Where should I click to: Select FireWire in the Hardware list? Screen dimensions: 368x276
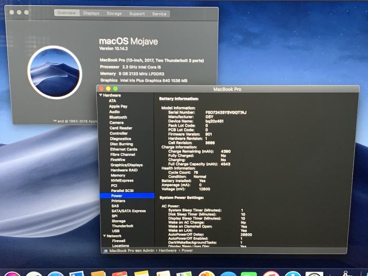[118, 160]
